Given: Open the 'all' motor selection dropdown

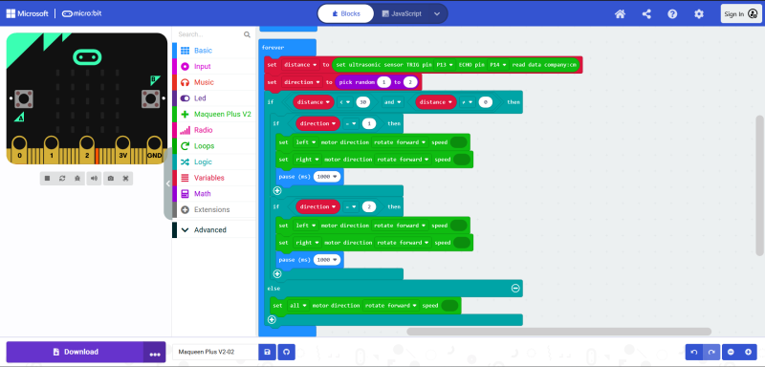Looking at the screenshot, I should coord(297,306).
